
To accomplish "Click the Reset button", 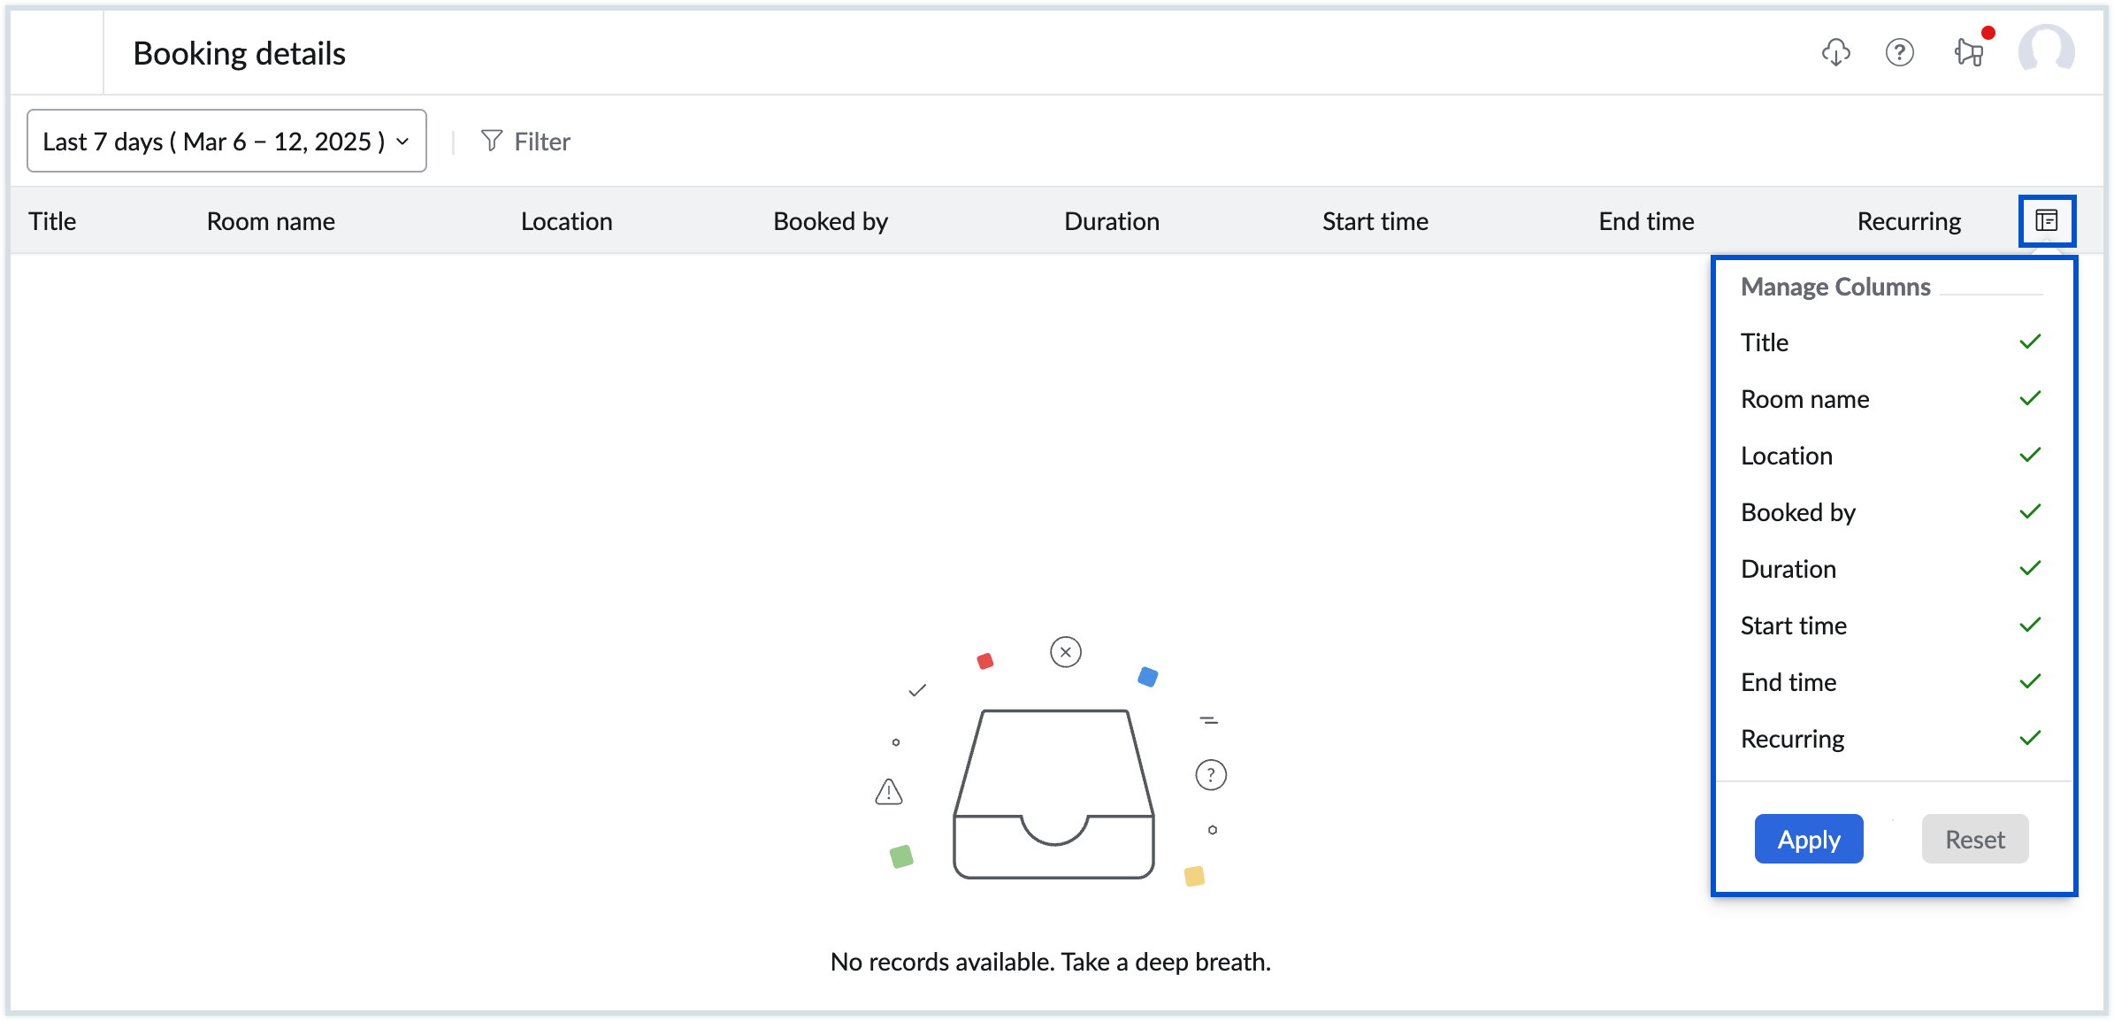I will click(1974, 839).
